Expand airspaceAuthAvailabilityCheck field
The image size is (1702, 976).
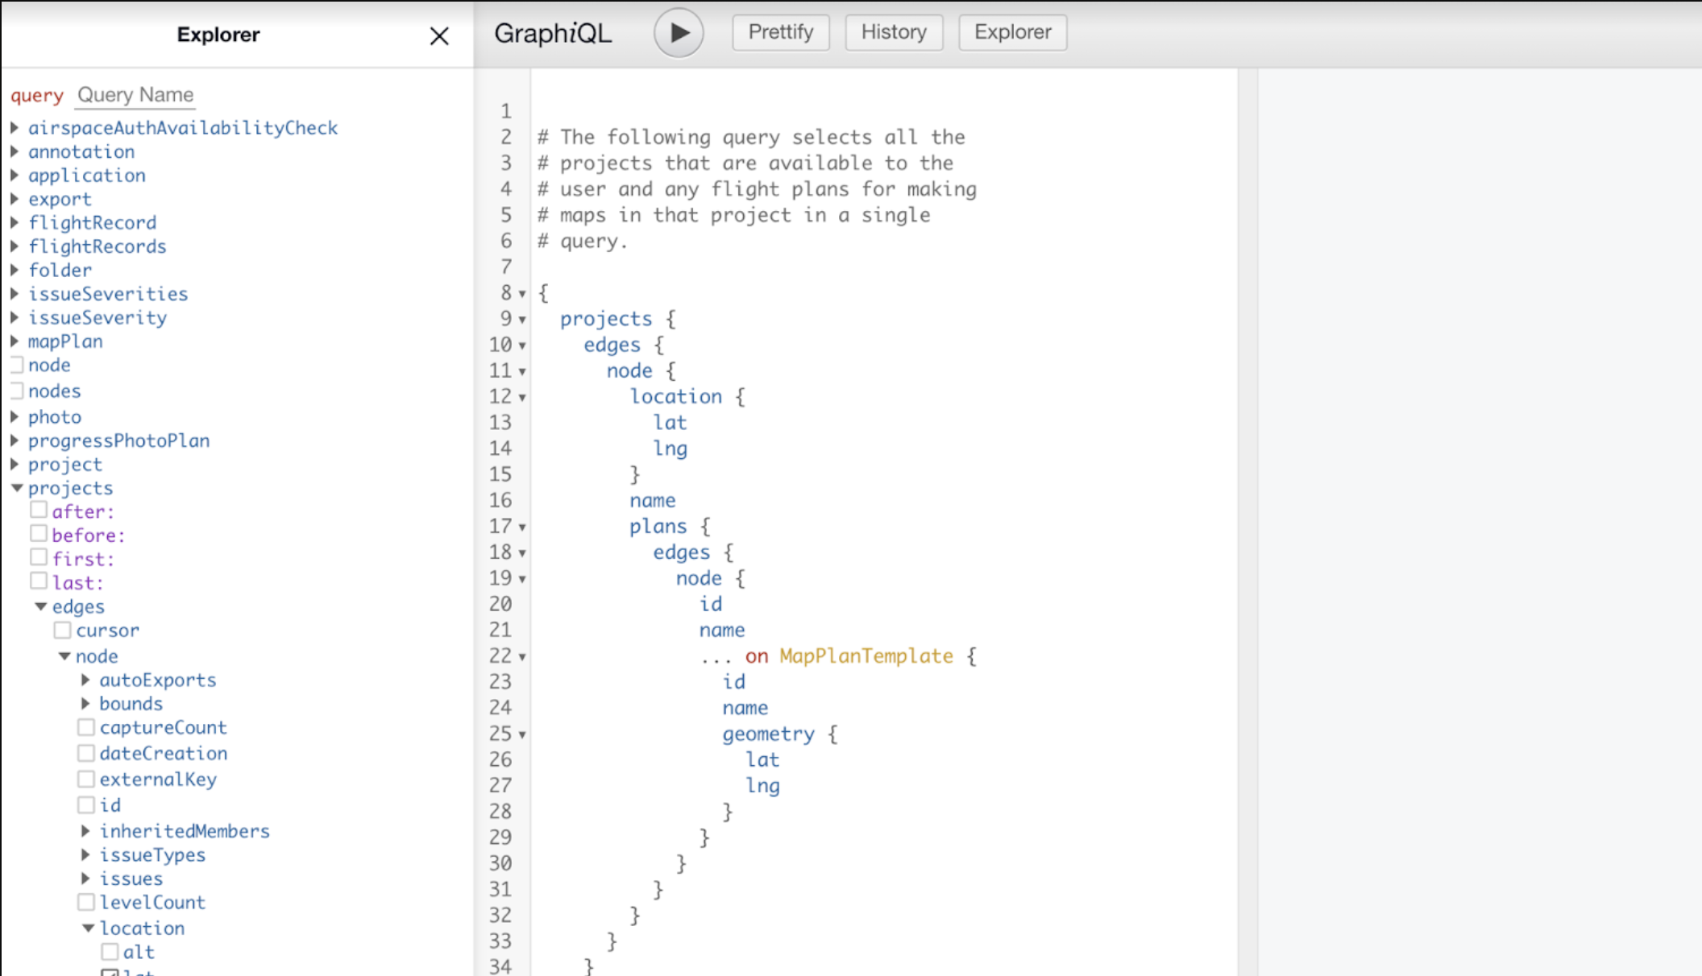coord(15,128)
